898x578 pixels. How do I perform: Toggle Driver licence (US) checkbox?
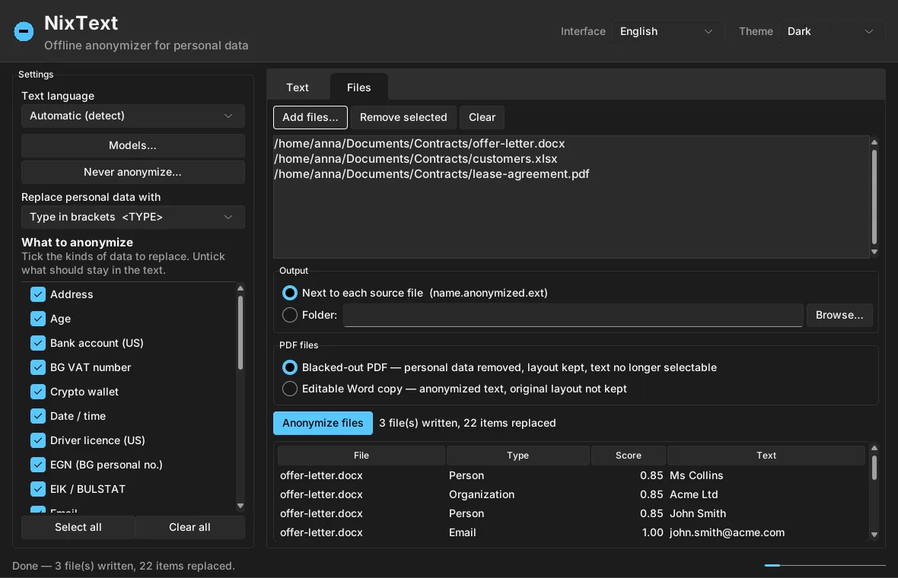coord(38,440)
